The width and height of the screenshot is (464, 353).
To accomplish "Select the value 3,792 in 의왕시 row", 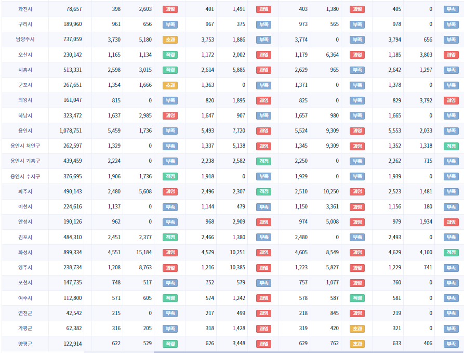I will [x=426, y=100].
